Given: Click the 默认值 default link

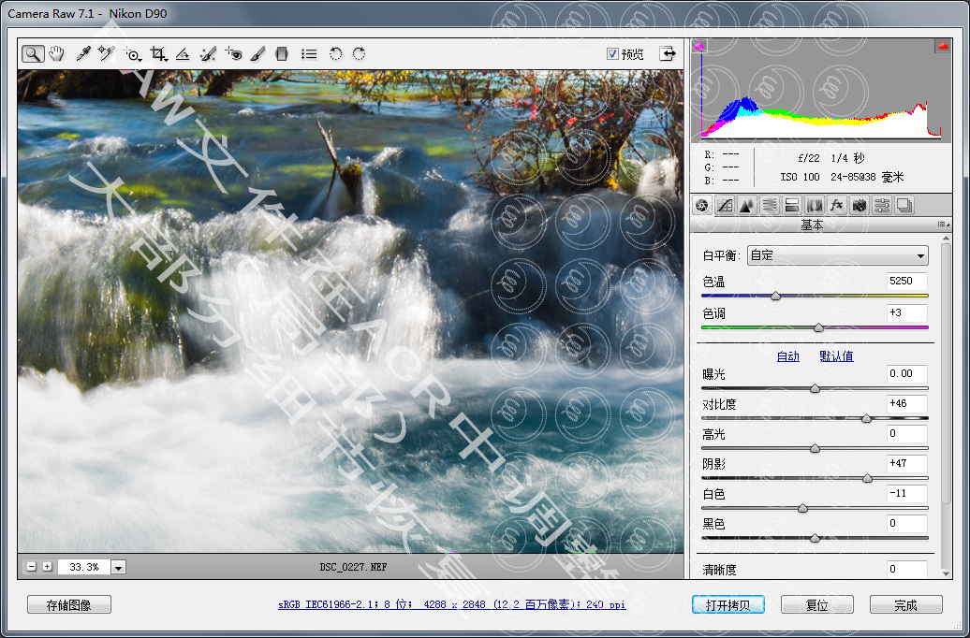Looking at the screenshot, I should coord(836,356).
